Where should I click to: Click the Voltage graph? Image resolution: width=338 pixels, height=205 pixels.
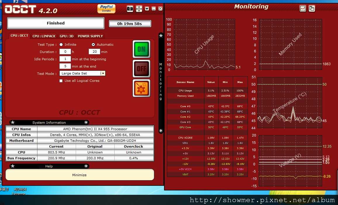pyautogui.click(x=290, y=160)
